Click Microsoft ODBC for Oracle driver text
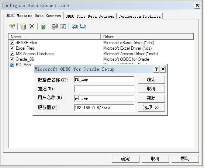Screen dimensions: 204x168 126,59
